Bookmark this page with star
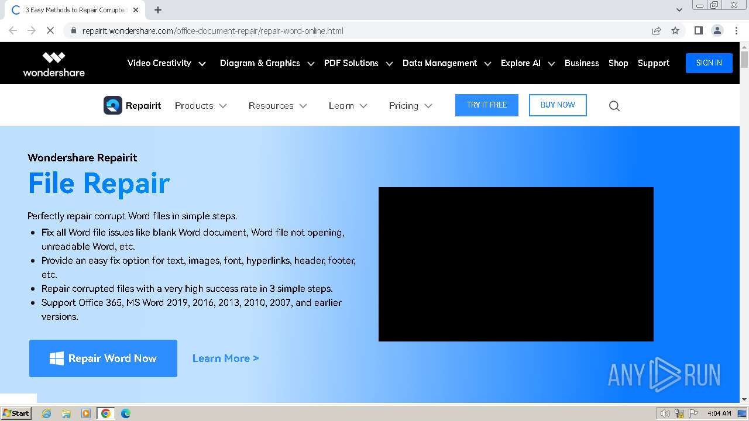The height and width of the screenshot is (421, 749). [x=675, y=30]
